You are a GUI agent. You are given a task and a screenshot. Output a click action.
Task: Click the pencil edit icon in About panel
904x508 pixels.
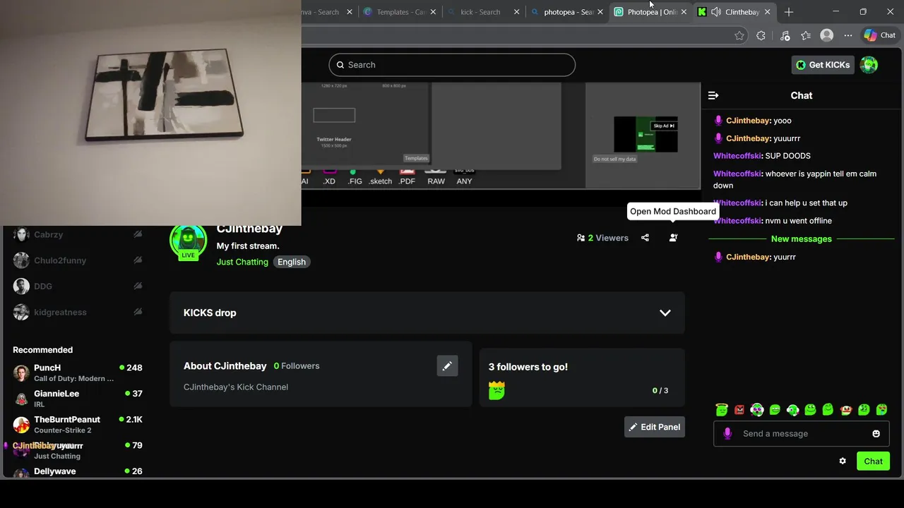(x=447, y=366)
